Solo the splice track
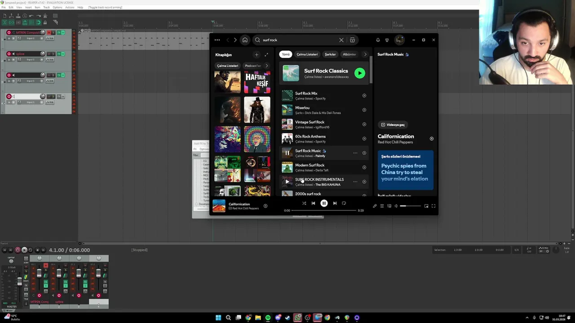The image size is (575, 323). tap(53, 54)
